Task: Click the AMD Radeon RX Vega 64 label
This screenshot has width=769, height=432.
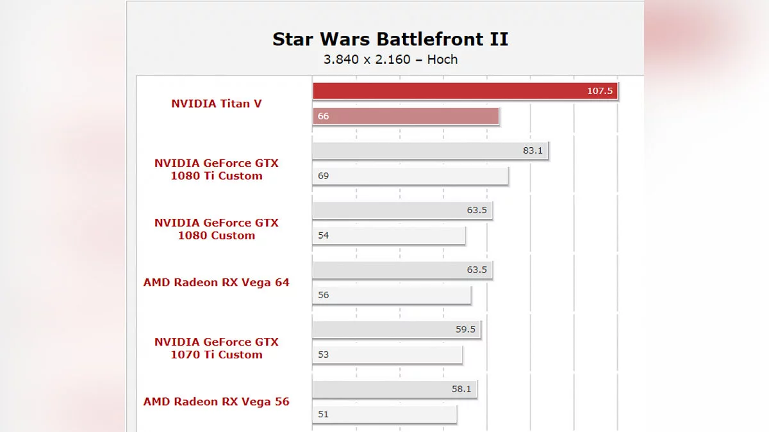Action: tap(216, 282)
